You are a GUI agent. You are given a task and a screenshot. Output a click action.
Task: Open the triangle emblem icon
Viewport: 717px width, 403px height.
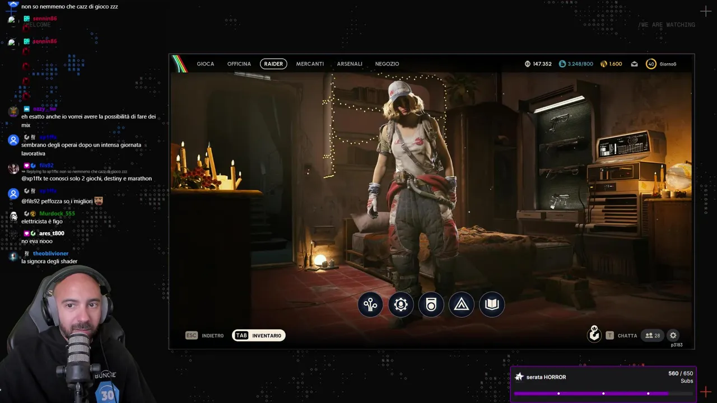point(461,304)
